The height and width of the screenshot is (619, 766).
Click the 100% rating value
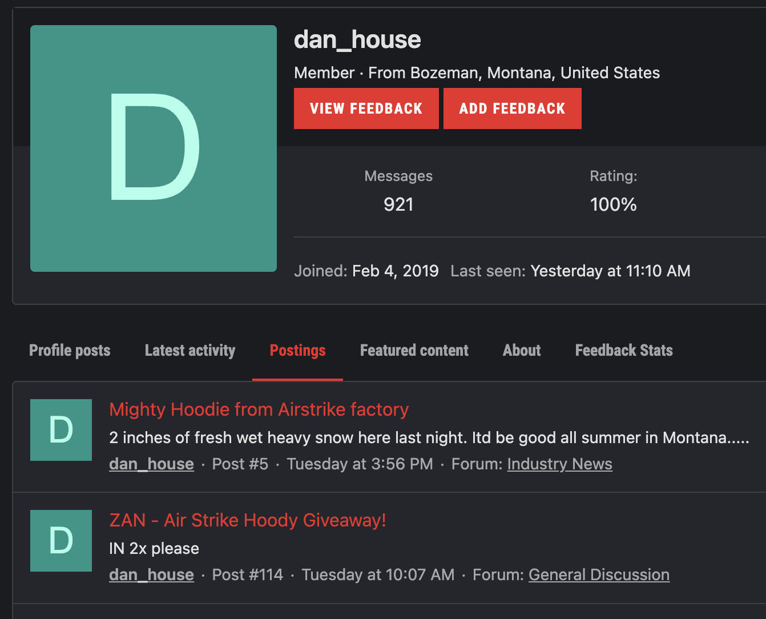pyautogui.click(x=614, y=204)
